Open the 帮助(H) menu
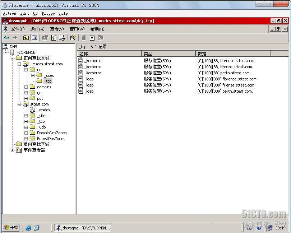 click(97, 29)
